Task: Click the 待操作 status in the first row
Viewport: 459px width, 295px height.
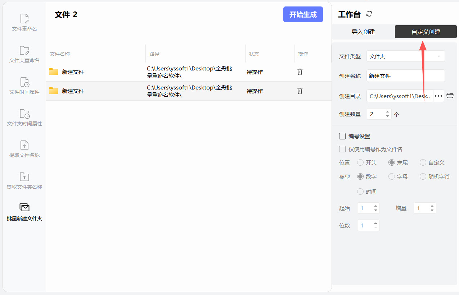Action: coord(255,72)
